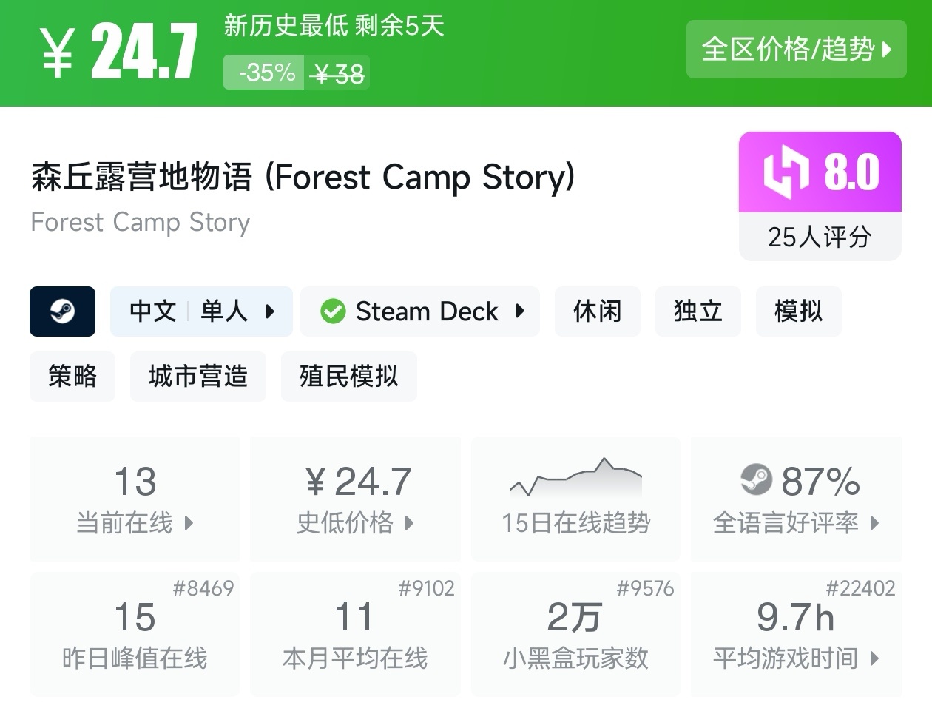Expand the 中文 单人 language options arrow

point(270,311)
